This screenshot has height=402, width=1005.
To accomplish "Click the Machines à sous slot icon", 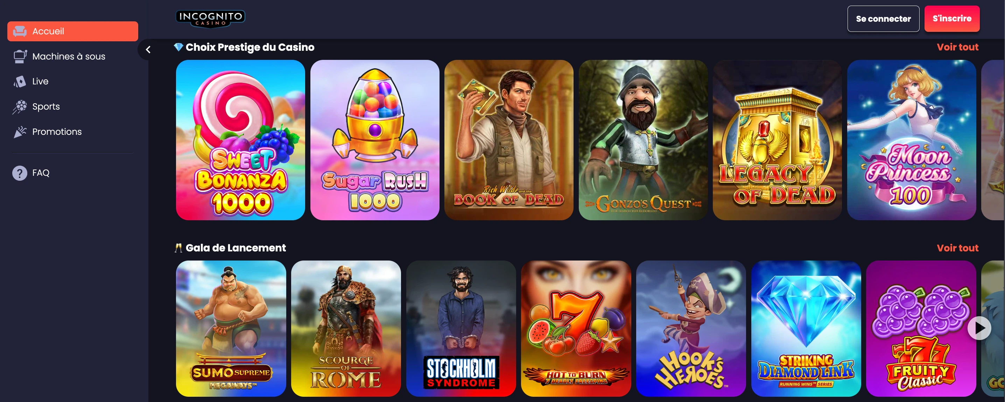I will [20, 56].
